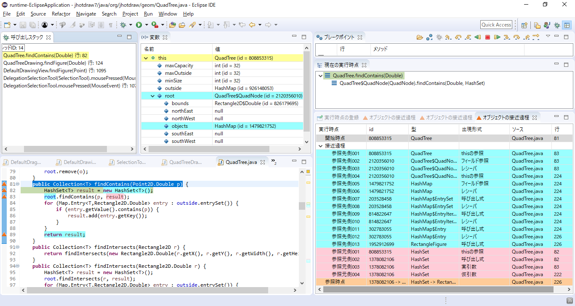Open the Project menu
The image size is (575, 306).
click(x=130, y=14)
